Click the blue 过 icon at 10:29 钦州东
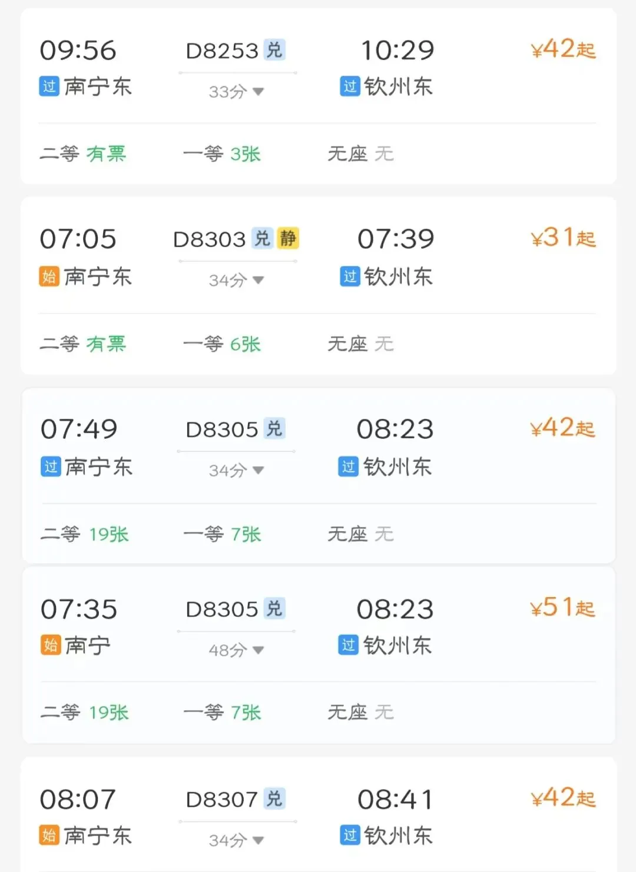The image size is (636, 872). point(350,86)
